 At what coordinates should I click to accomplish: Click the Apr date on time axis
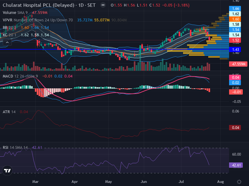tap(75, 182)
